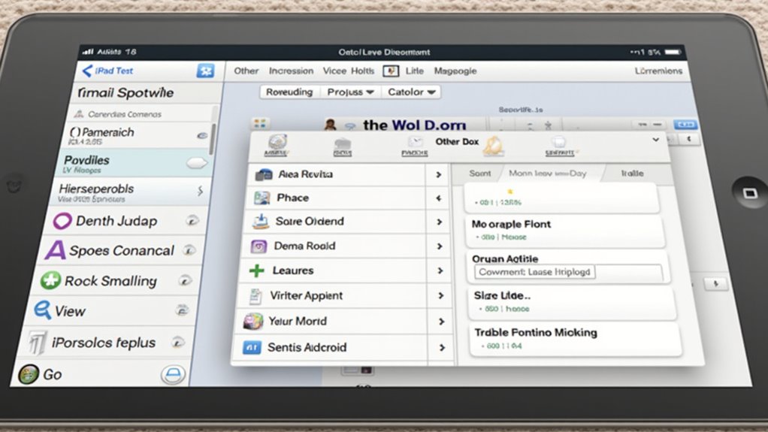Click the Comment Laase Hriplogd input field
768x432 pixels.
tap(567, 273)
